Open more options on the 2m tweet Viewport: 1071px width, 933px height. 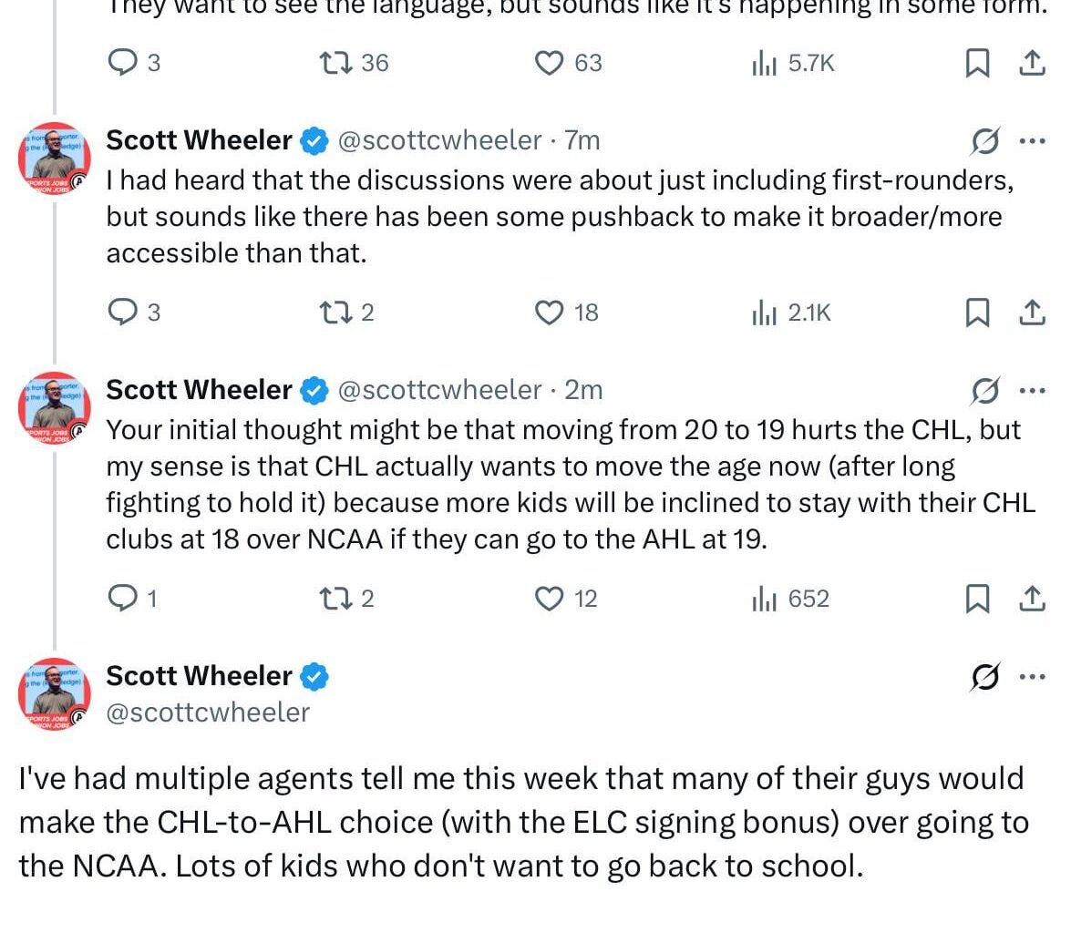[1032, 391]
